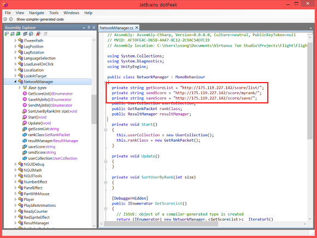Click the getScoreList:string field icon

pyautogui.click(x=25, y=129)
